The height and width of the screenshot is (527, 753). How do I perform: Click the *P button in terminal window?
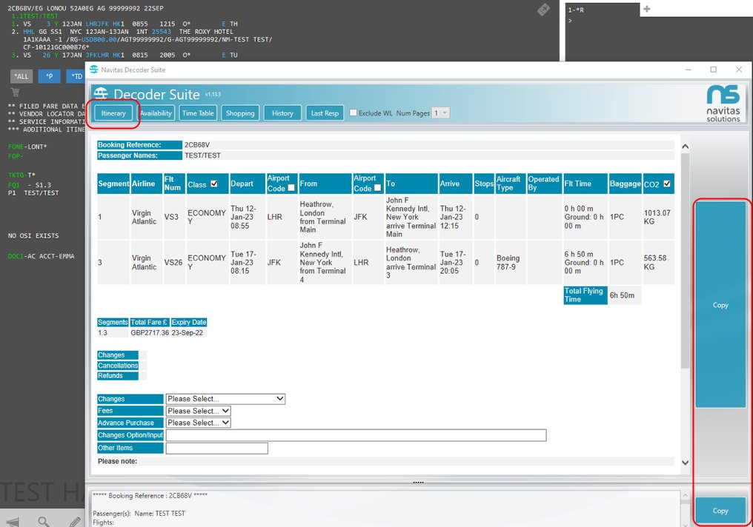(x=50, y=76)
